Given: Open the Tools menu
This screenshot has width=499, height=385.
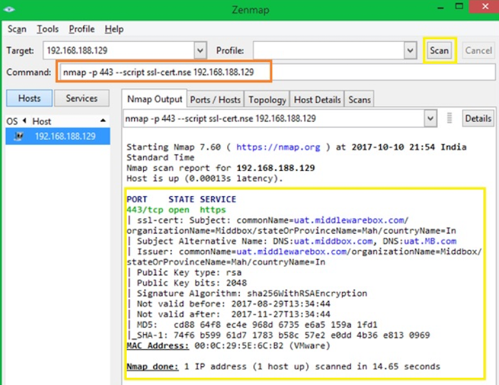Looking at the screenshot, I should 48,29.
